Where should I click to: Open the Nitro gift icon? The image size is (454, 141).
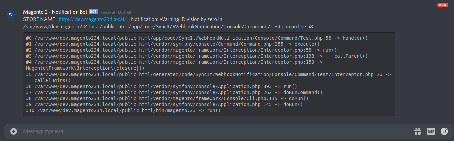tap(417, 131)
